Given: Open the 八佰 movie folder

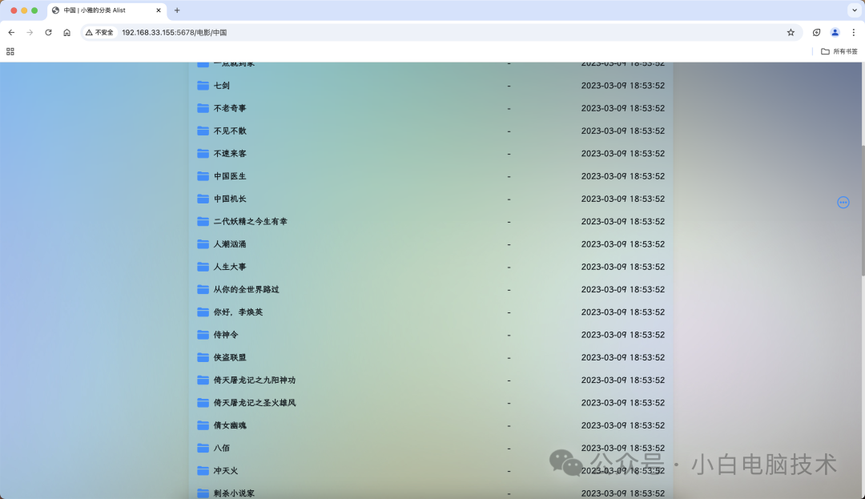Looking at the screenshot, I should pos(222,448).
